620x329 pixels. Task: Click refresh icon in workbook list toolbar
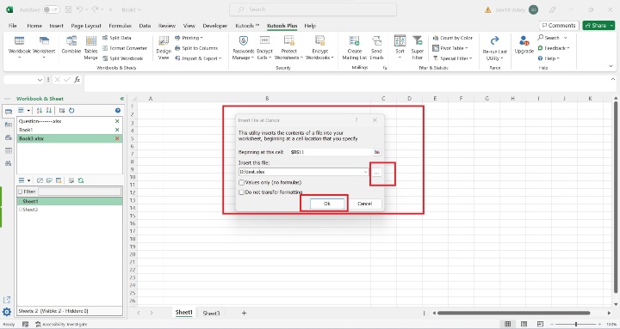click(71, 111)
